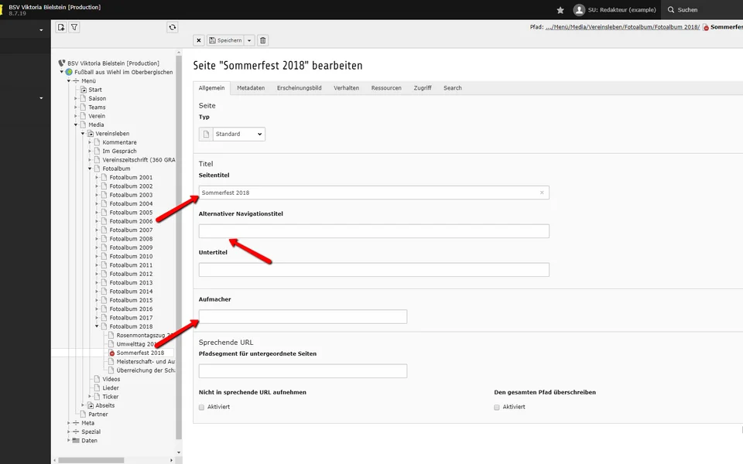Open the Verhalten tab
The image size is (743, 464).
(347, 88)
